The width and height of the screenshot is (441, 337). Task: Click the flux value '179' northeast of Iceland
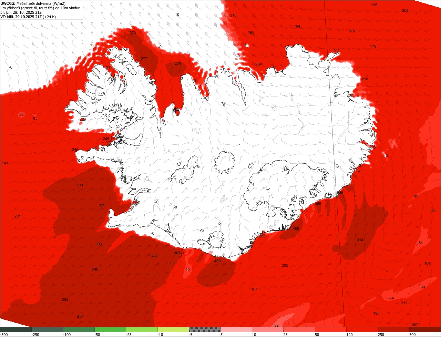coord(373,46)
